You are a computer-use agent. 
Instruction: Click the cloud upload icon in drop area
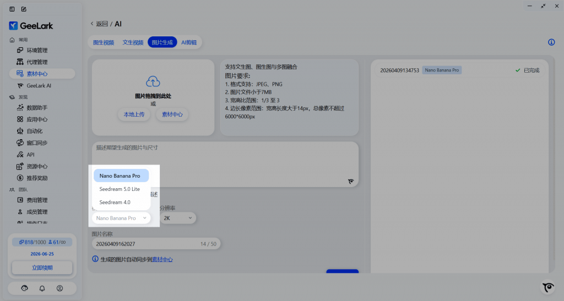coord(153,81)
